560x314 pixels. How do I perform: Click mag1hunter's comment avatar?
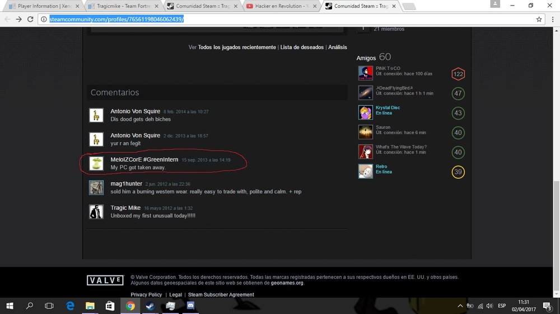[96, 188]
